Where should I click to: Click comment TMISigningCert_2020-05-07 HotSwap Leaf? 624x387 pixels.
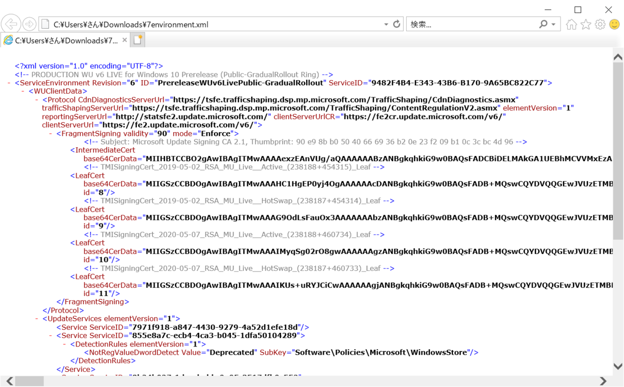tap(239, 268)
